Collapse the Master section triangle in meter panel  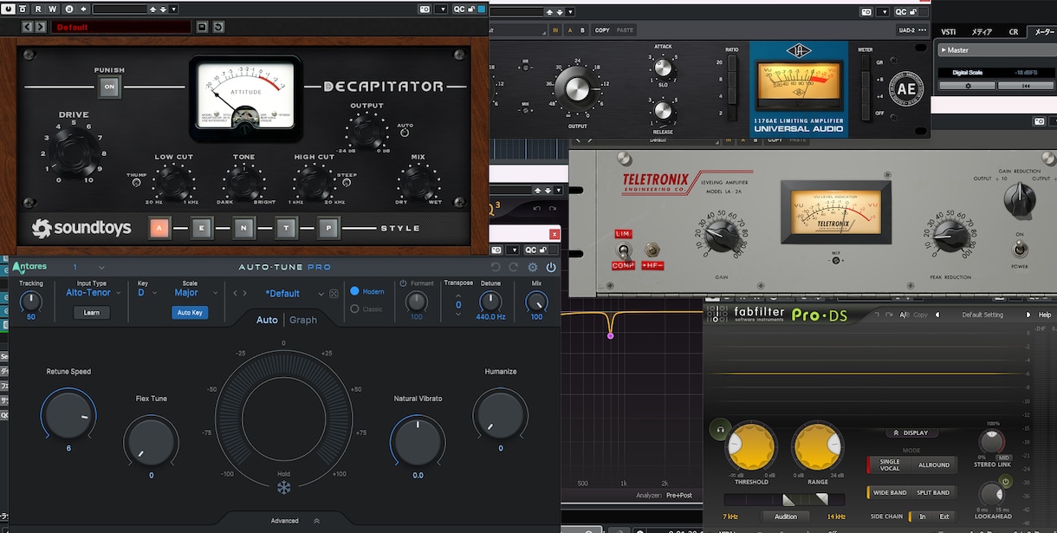point(943,50)
